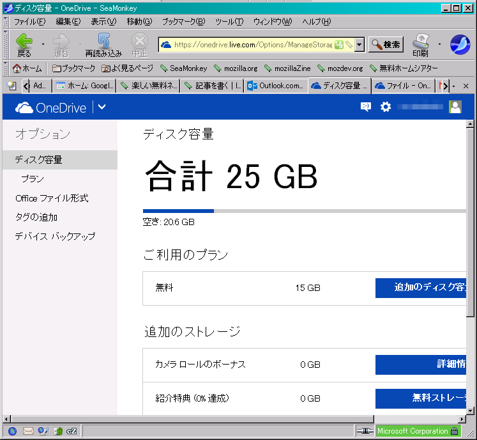Open Address Book status bar icon
The width and height of the screenshot is (477, 440).
point(58,431)
